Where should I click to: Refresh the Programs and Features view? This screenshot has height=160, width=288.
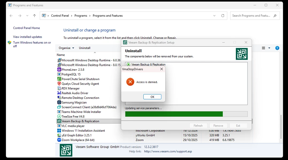pyautogui.click(x=223, y=16)
